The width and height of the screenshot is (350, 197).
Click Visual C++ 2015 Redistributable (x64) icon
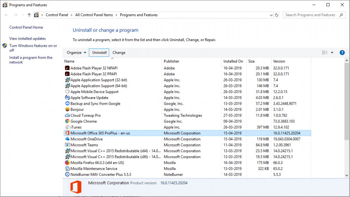pos(67,151)
